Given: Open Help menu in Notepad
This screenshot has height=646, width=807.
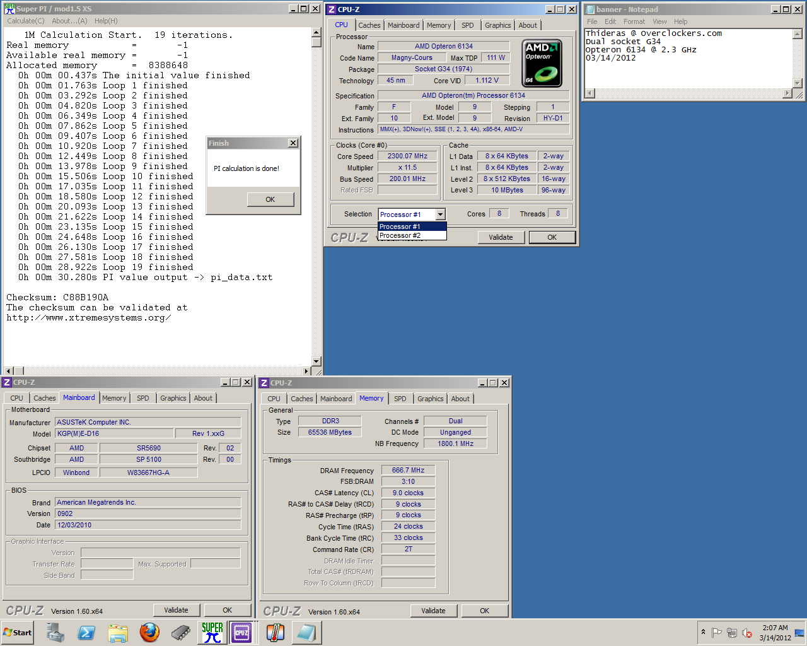Looking at the screenshot, I should [x=680, y=21].
